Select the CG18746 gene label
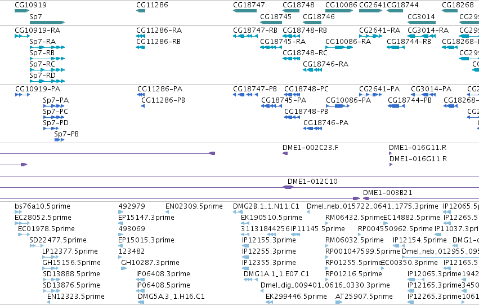 tap(319, 16)
